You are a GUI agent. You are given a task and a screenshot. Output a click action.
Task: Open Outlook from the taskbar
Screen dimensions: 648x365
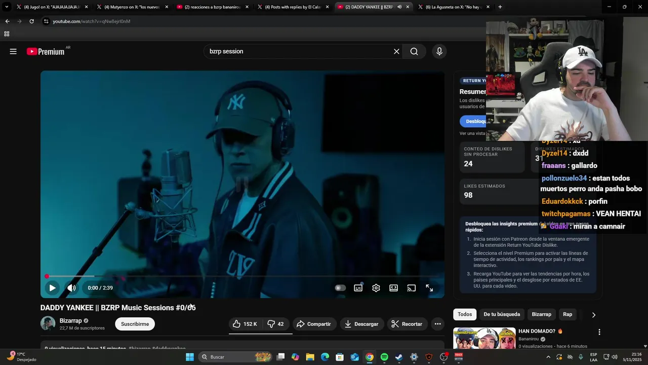[x=355, y=357]
